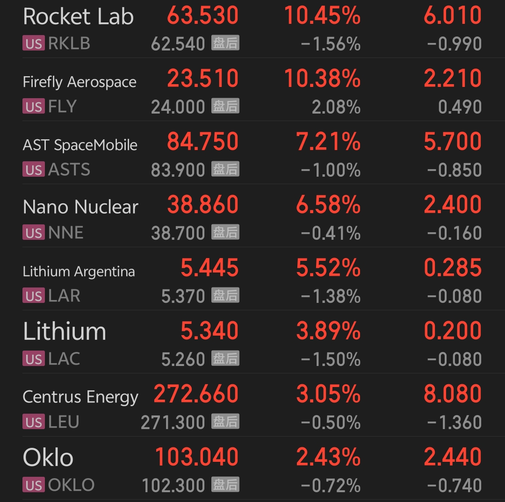The image size is (505, 502).
Task: Select the AST SpaceMobile listing
Action: click(x=252, y=153)
